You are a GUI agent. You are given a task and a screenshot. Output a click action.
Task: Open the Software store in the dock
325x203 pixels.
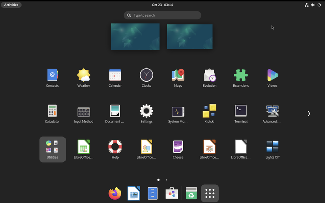tap(172, 193)
